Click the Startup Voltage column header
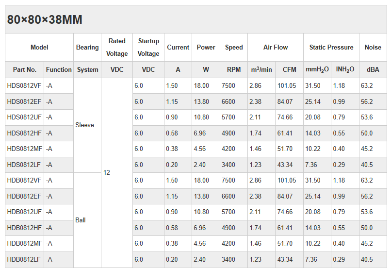391x268 pixels. (148, 48)
